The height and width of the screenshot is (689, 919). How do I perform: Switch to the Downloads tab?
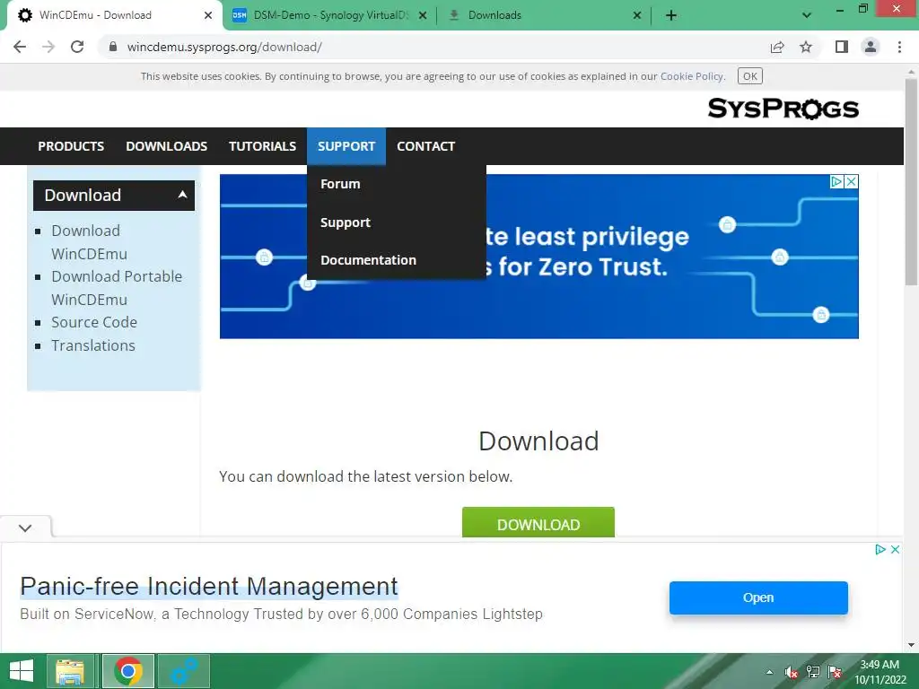click(545, 15)
